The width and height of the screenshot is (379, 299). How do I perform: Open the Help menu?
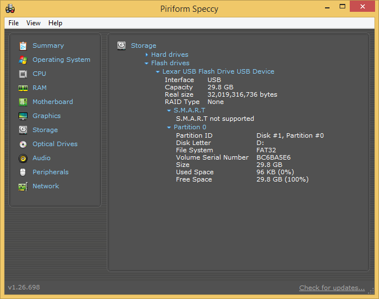[x=55, y=23]
